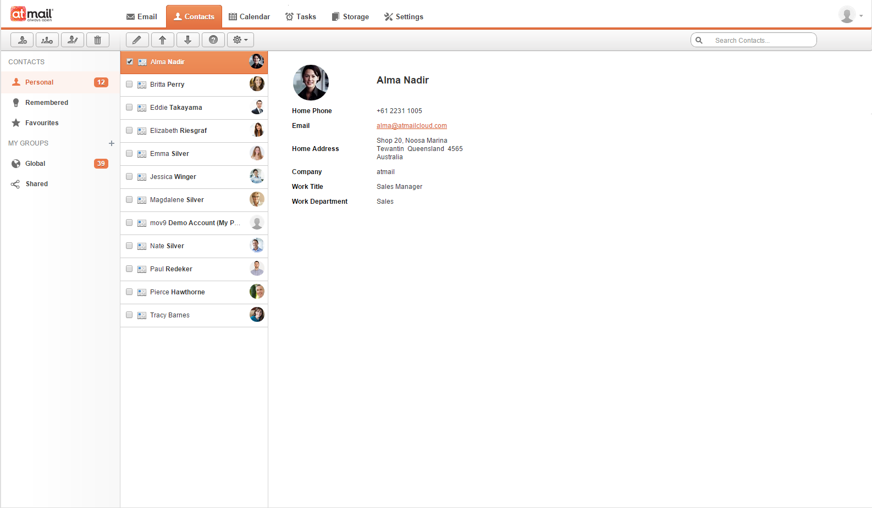Open Tracy Barnes contact

(x=194, y=315)
